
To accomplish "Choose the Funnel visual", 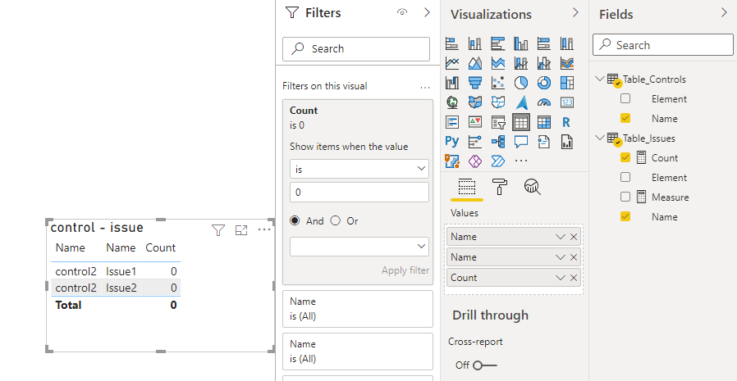I will point(474,83).
